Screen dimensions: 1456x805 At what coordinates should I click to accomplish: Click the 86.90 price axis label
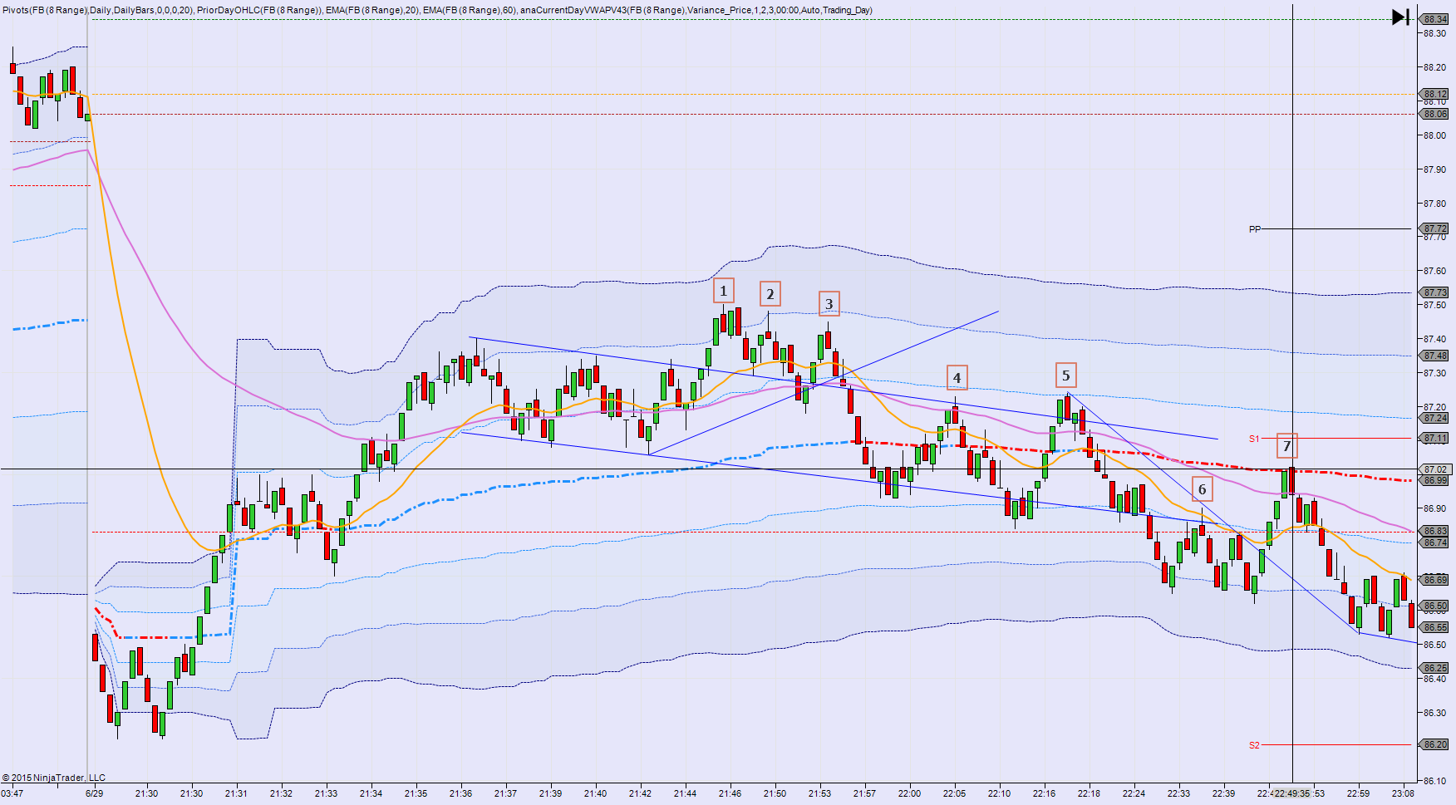[1434, 508]
